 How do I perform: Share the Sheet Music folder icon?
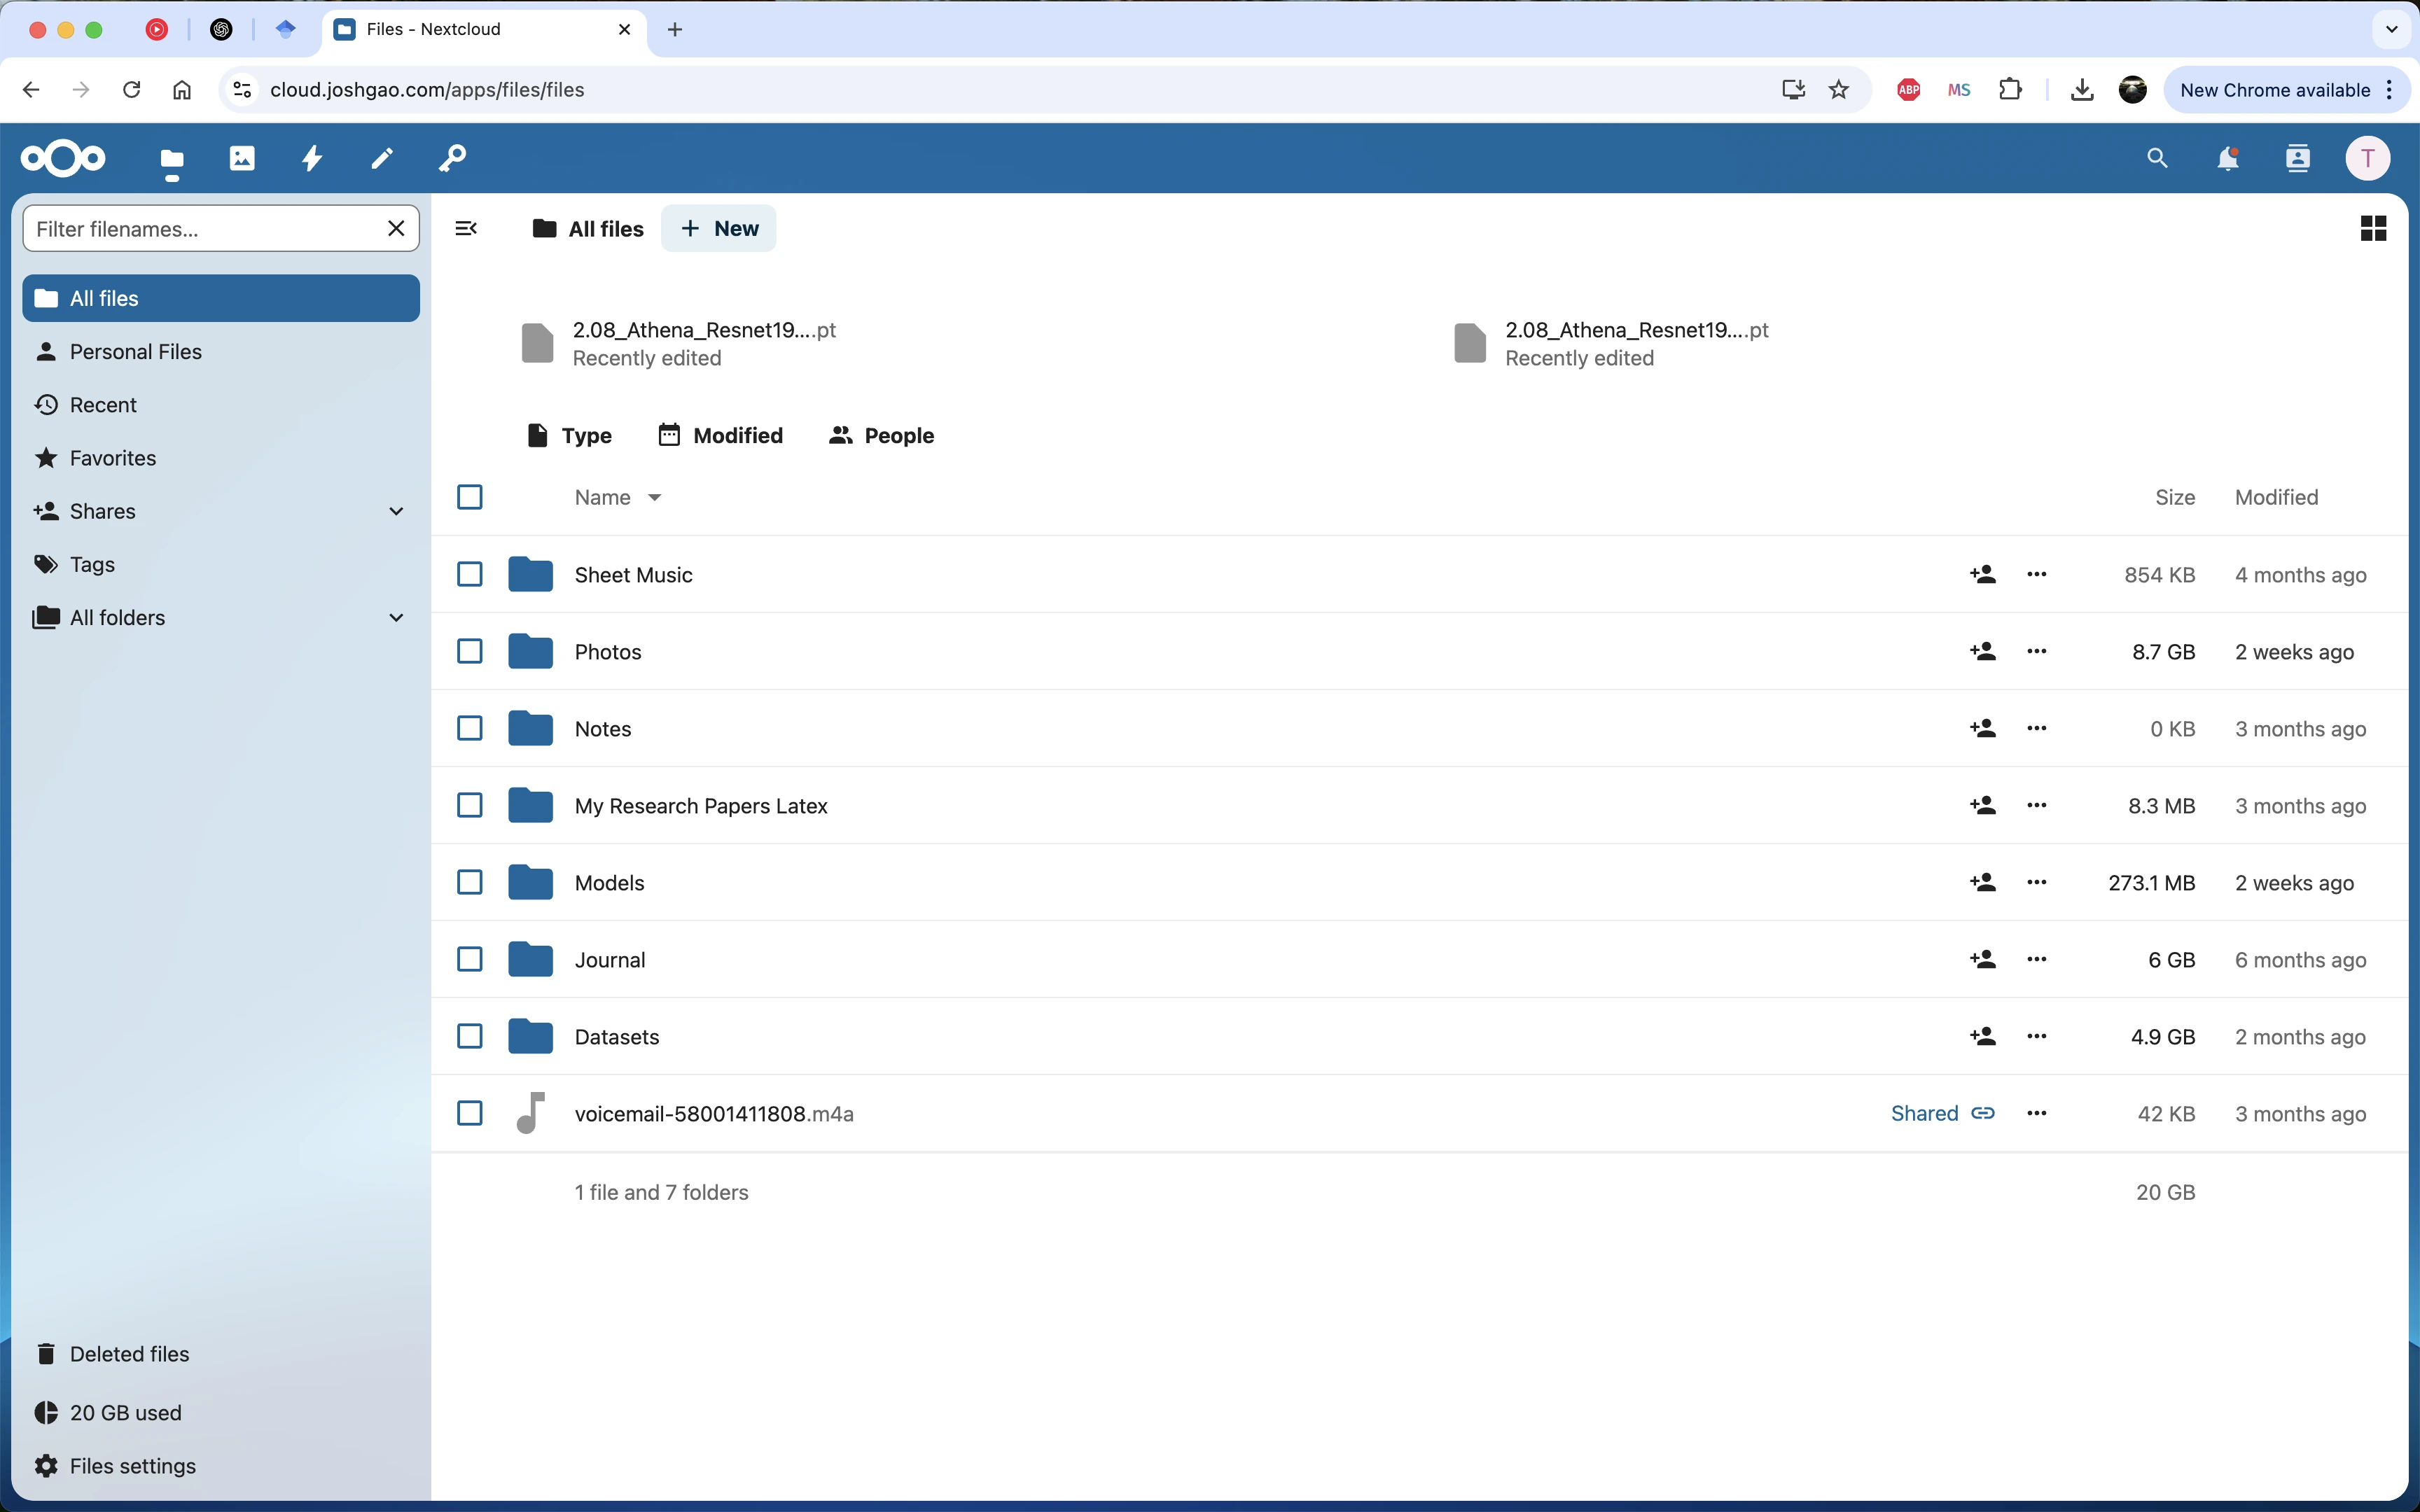coord(1982,575)
